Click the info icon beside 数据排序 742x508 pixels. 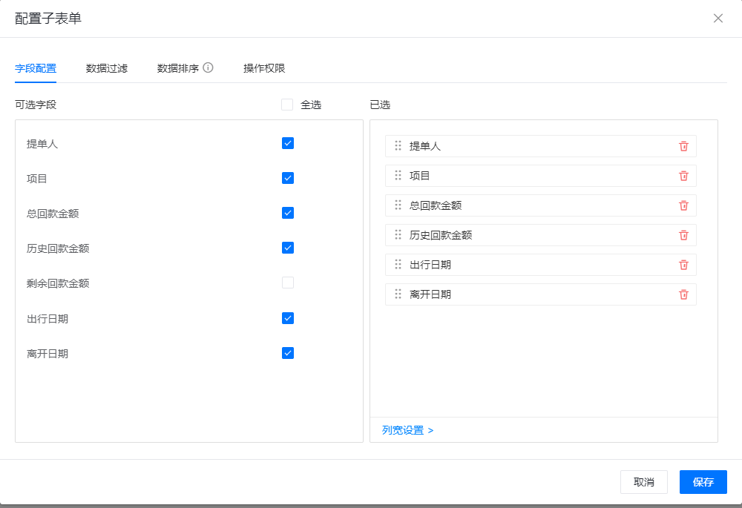pos(209,67)
